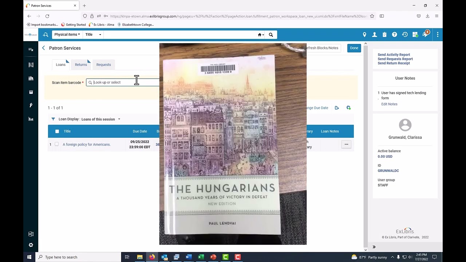
Task: Click the main Alma search box
Action: [181, 35]
